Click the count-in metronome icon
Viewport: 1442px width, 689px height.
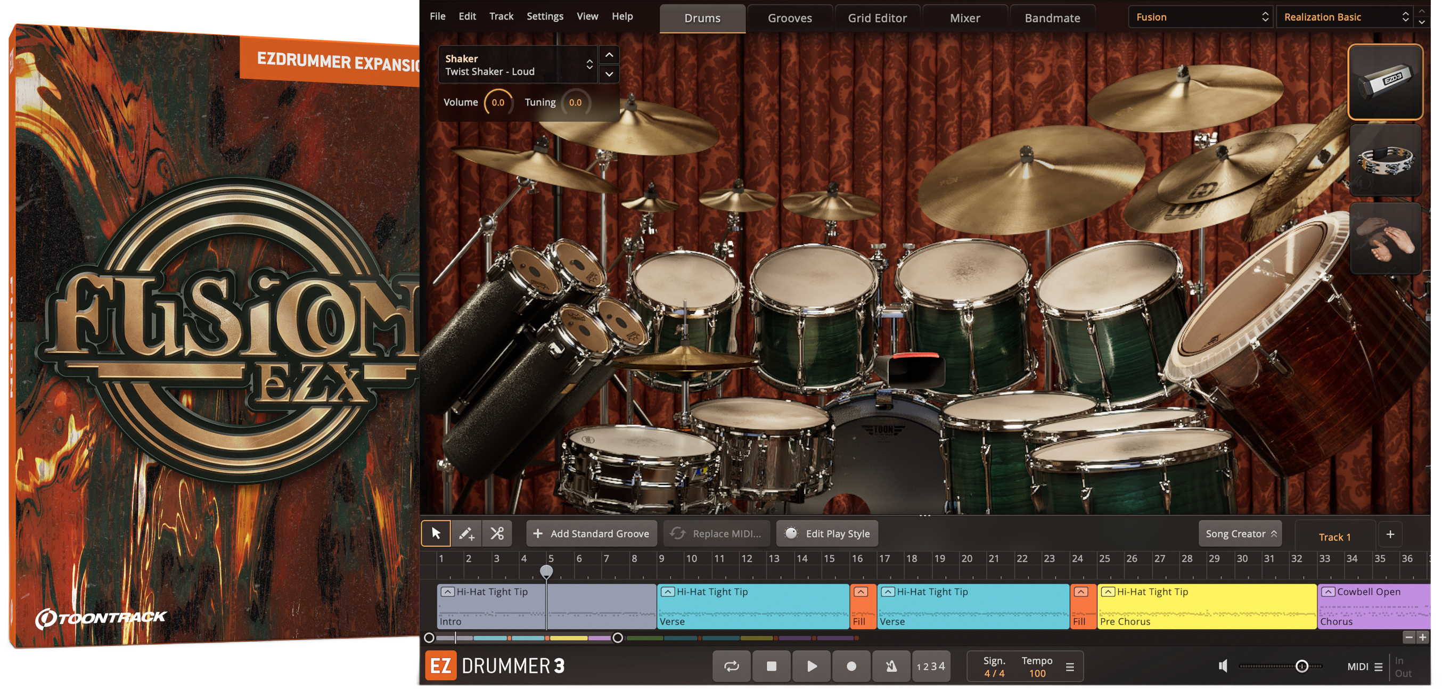pyautogui.click(x=891, y=666)
